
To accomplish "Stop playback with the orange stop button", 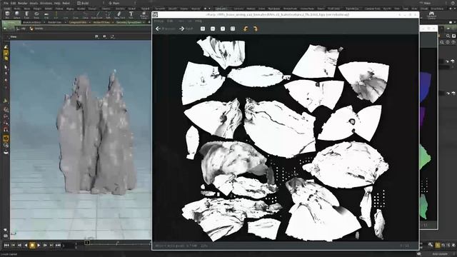I will pyautogui.click(x=32, y=246).
